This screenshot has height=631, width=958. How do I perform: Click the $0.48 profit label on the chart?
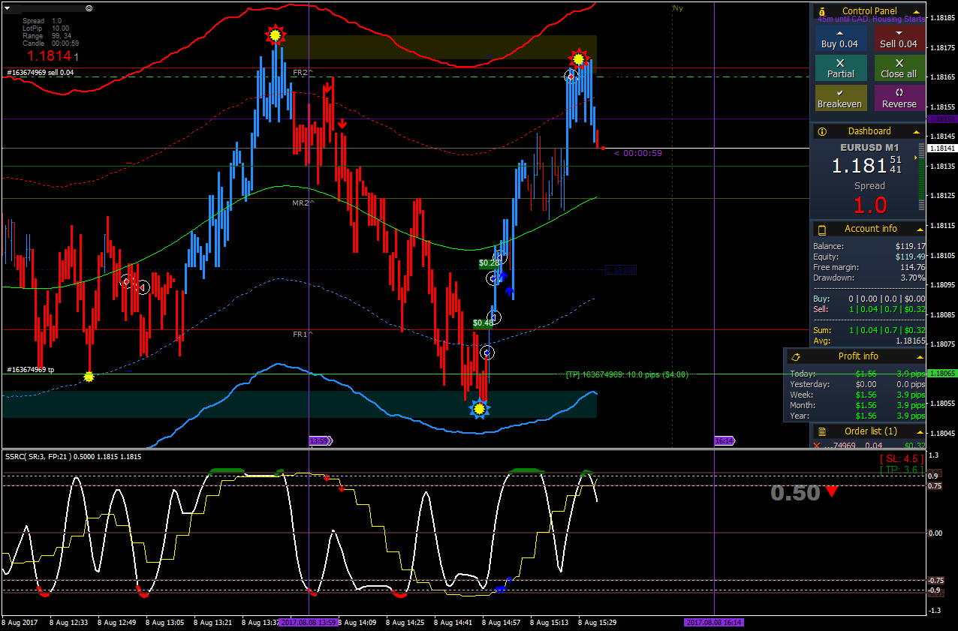[483, 323]
